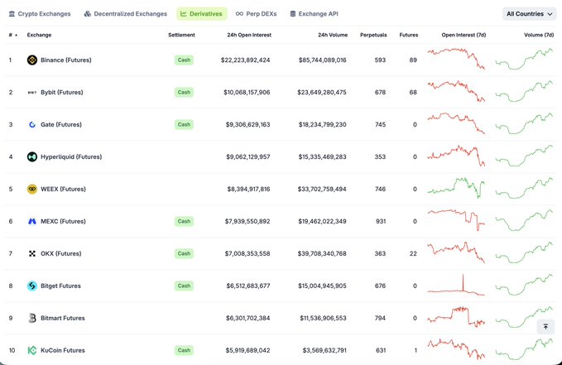Image resolution: width=562 pixels, height=365 pixels.
Task: Sort by Volume (7d) column
Action: 539,35
